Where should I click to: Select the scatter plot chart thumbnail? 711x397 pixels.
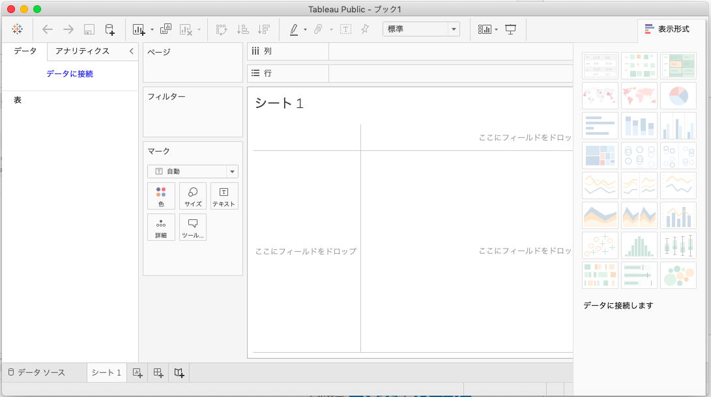(x=600, y=245)
